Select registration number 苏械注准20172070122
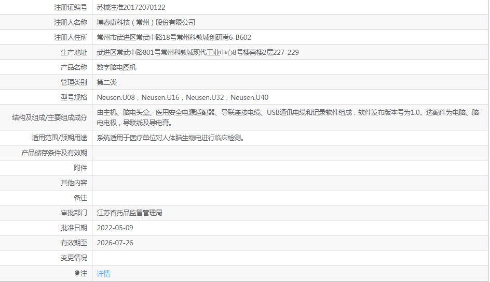Screen dimensions: 490x282 (x=131, y=7)
